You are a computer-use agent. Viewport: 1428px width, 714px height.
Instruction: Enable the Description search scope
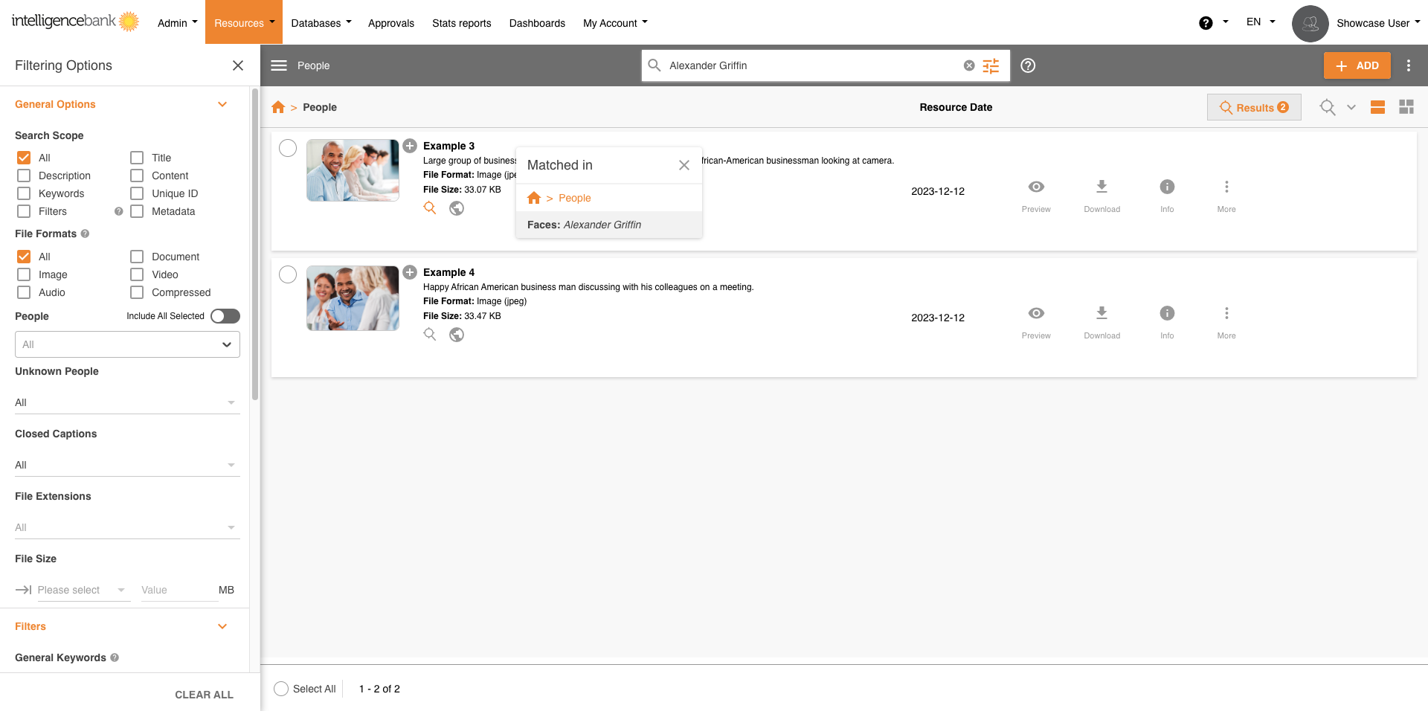[x=24, y=176]
